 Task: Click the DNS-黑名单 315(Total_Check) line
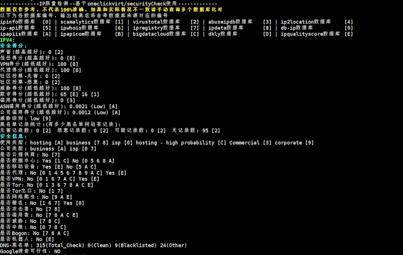(93, 245)
